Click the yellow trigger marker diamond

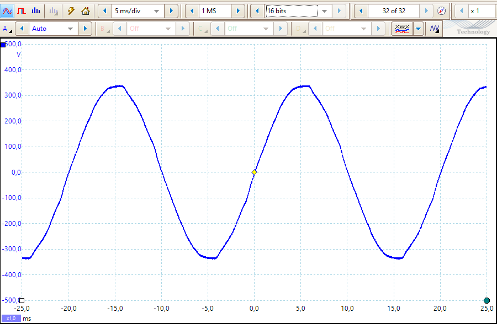(x=254, y=172)
